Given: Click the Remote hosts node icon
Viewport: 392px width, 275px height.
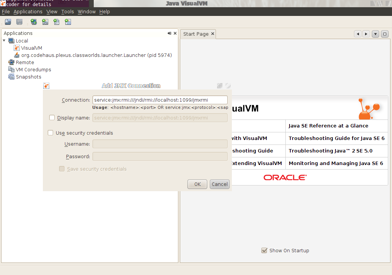Looking at the screenshot, I should tap(11, 62).
